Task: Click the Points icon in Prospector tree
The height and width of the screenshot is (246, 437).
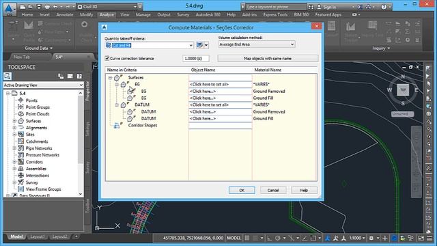Action: coord(20,100)
